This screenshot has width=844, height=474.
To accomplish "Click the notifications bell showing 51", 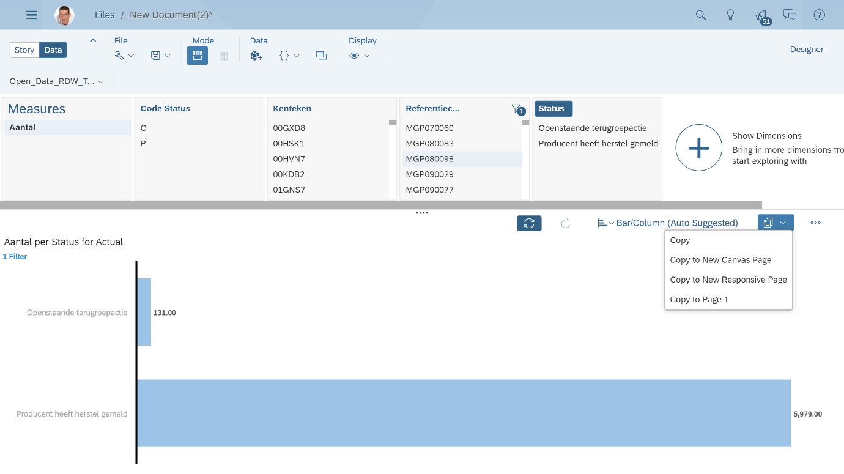I will click(760, 14).
